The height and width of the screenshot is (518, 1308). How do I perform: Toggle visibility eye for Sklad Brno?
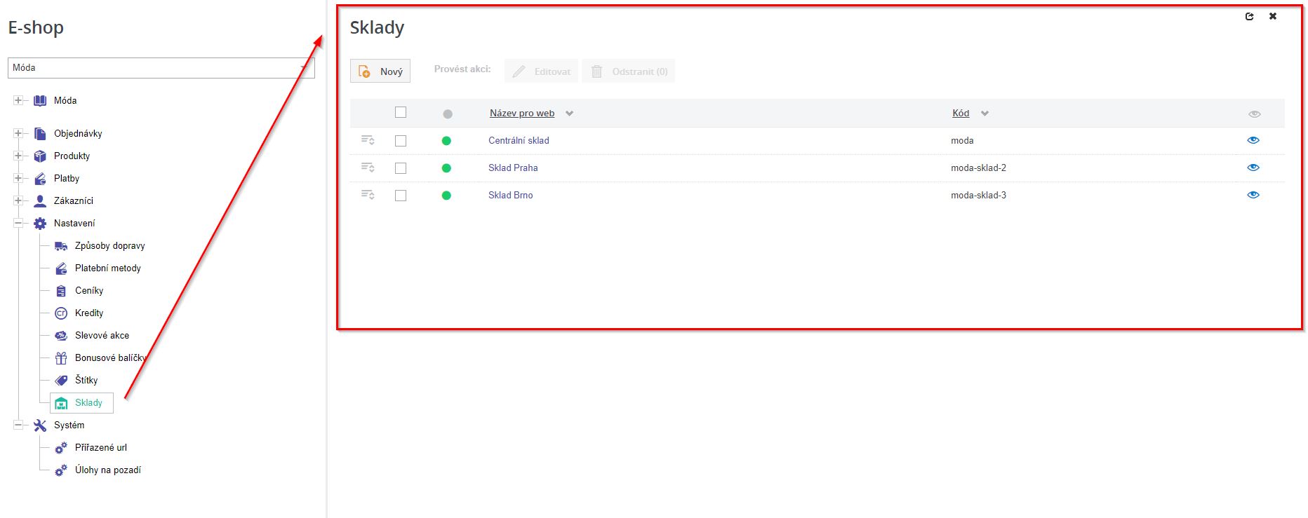pos(1253,195)
